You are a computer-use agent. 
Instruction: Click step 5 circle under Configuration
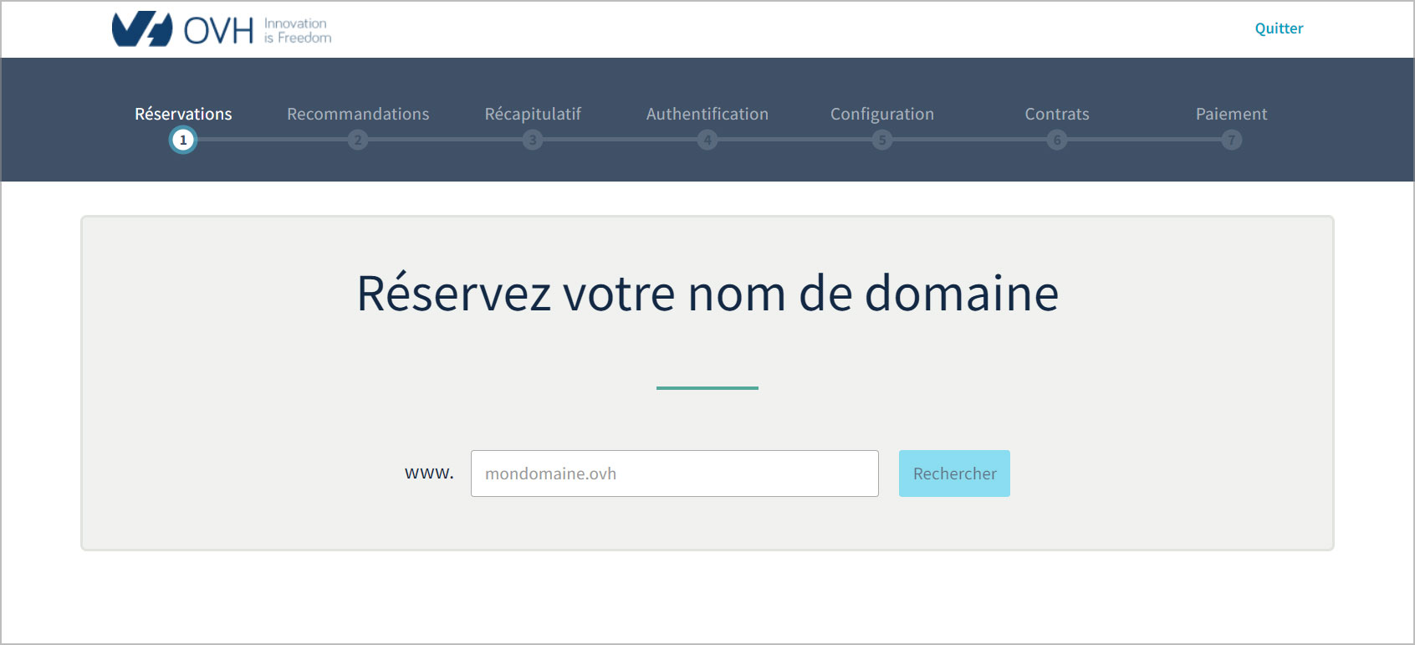[x=882, y=140]
